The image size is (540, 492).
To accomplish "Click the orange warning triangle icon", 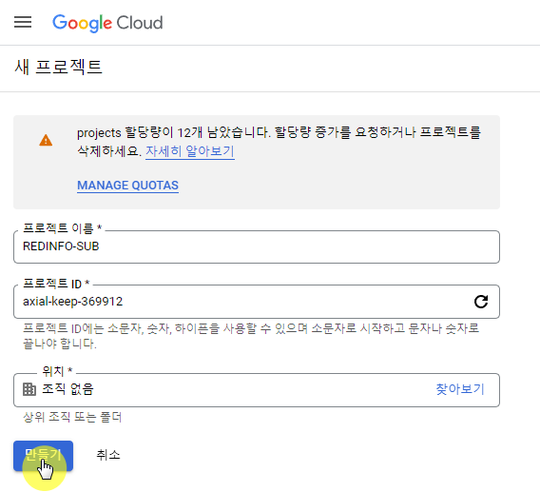I will (46, 140).
